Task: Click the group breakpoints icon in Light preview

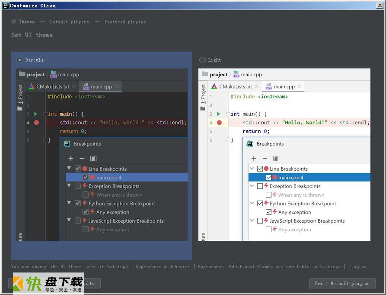Action: 276,159
